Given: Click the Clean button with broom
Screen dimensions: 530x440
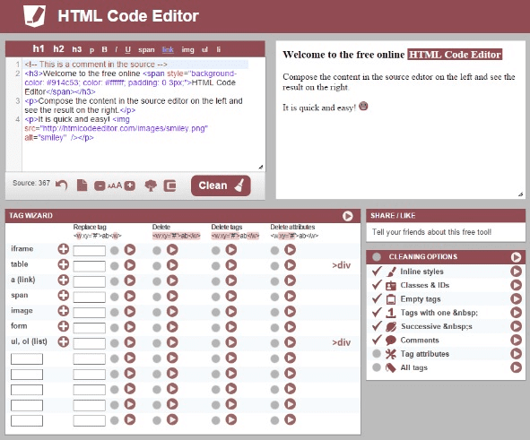Looking at the screenshot, I should [221, 185].
